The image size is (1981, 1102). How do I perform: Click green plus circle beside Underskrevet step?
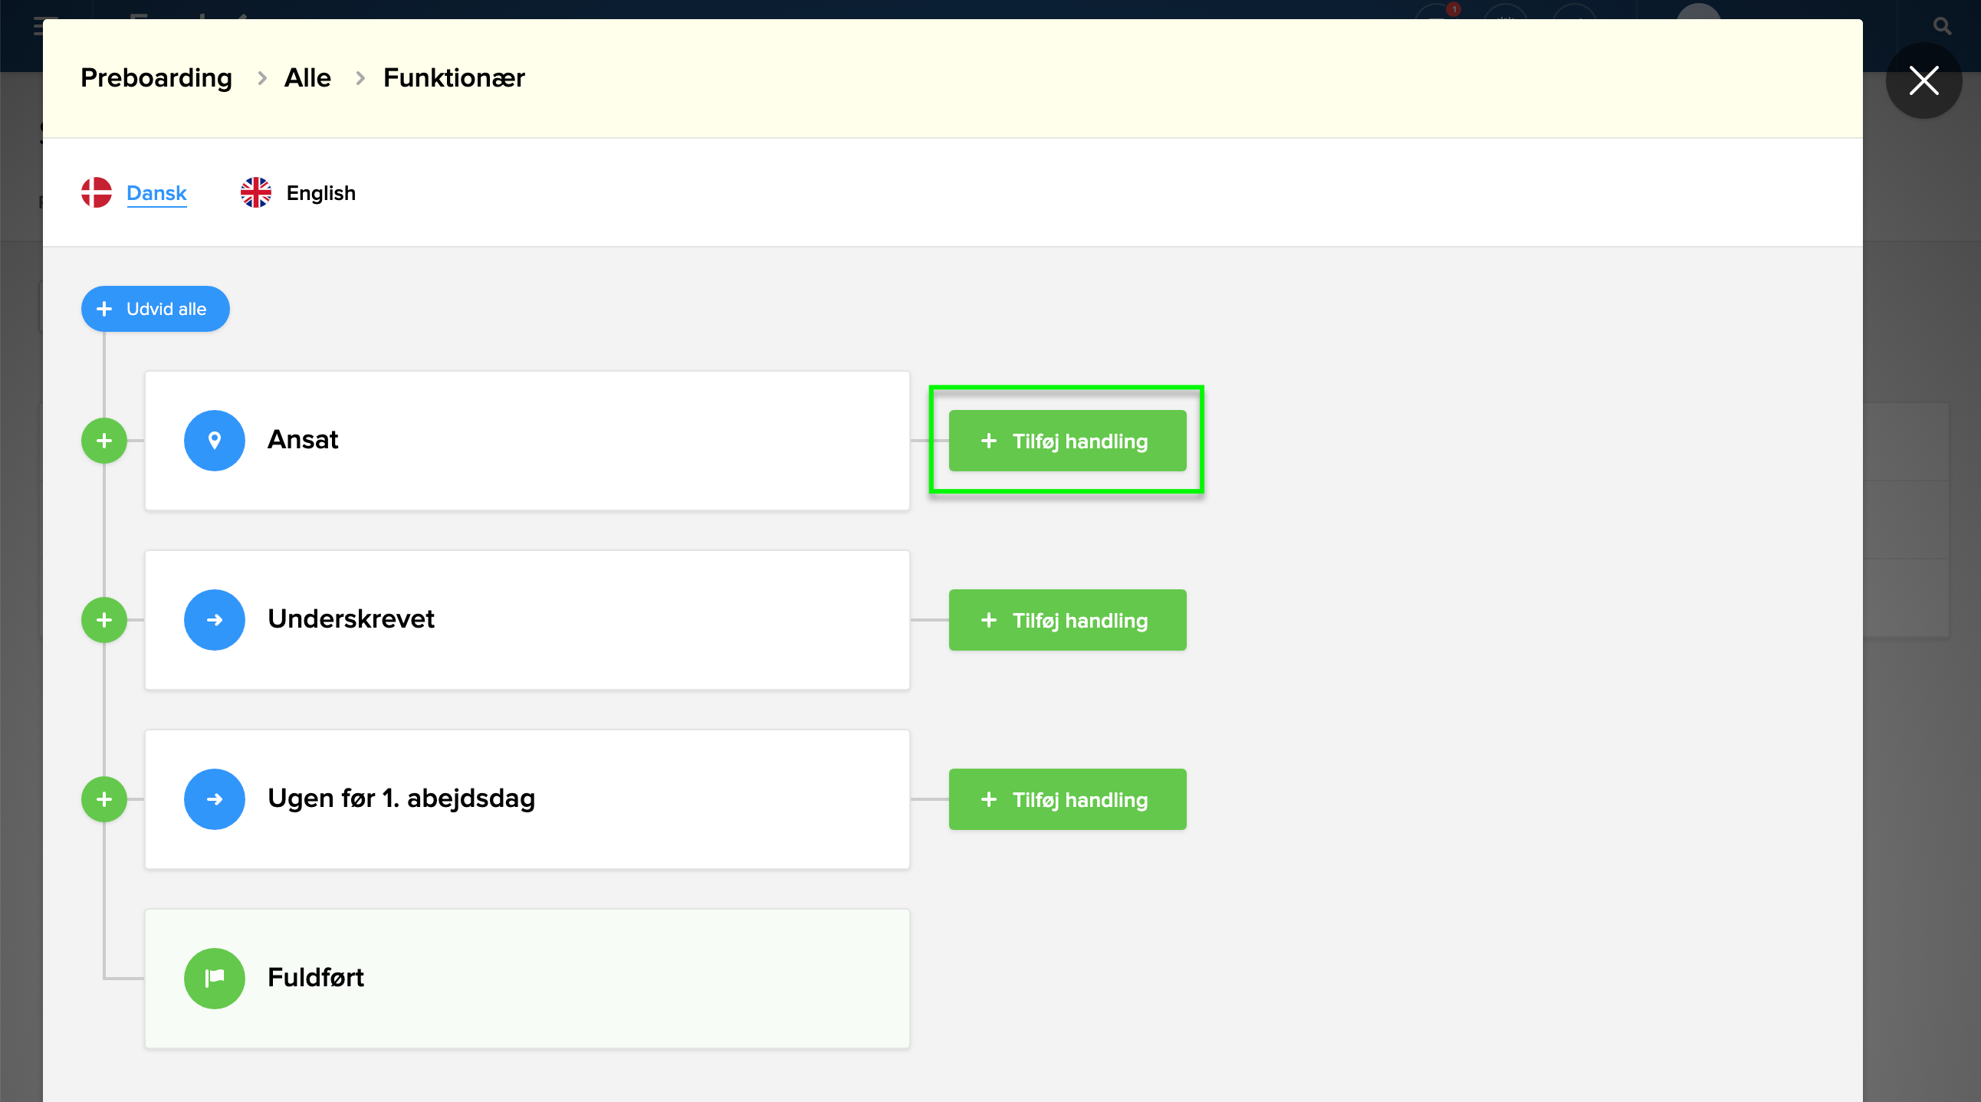coord(103,619)
